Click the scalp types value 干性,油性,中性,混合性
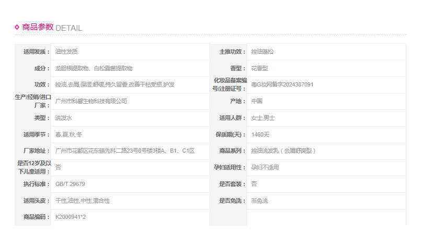 coord(83,201)
